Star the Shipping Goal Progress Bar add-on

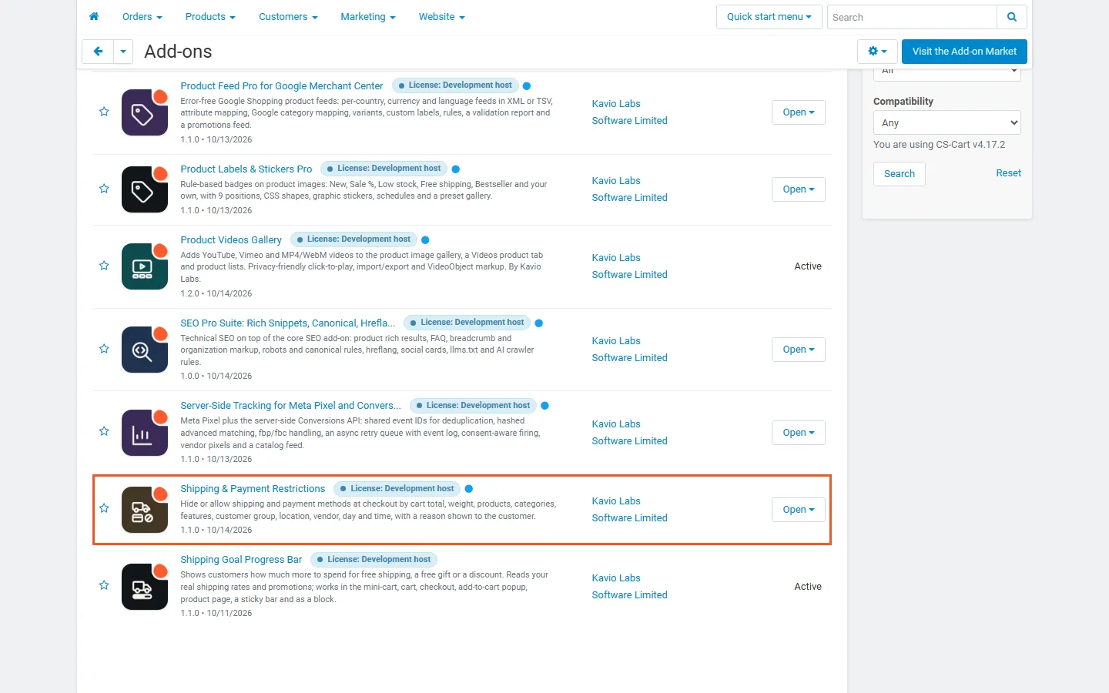[104, 585]
